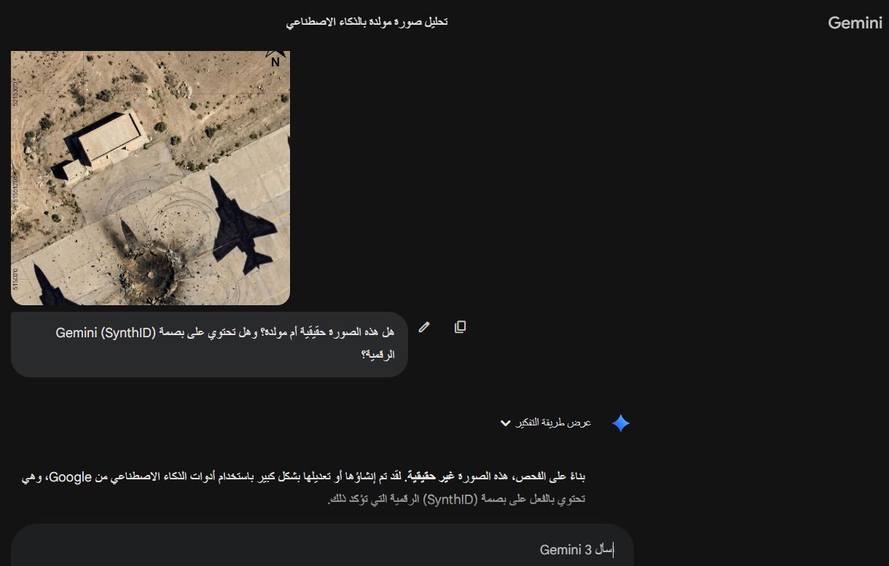Image resolution: width=889 pixels, height=566 pixels.
Task: Focus the 'اسأل Gemini 3' input field
Action: [322, 550]
